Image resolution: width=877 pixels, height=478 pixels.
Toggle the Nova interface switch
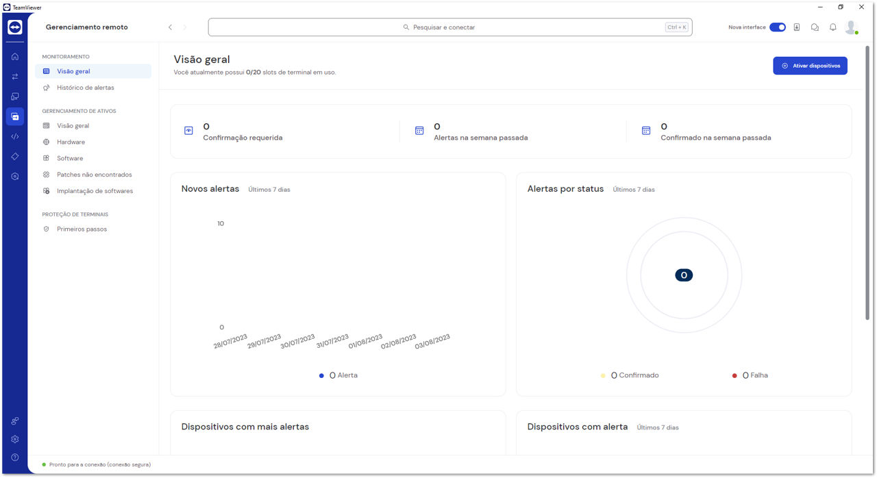777,27
